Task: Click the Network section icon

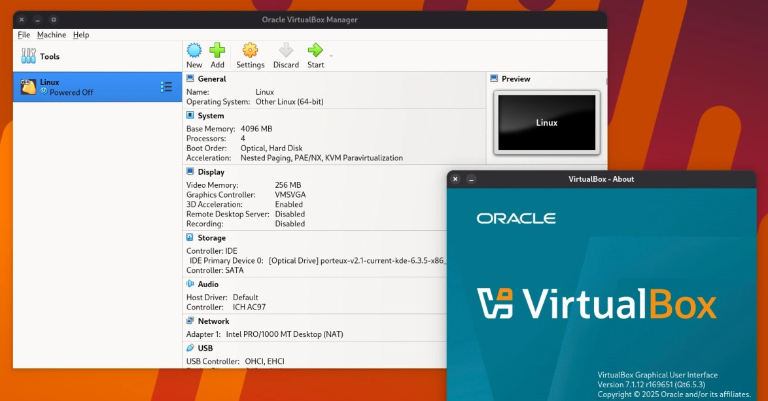Action: [x=190, y=321]
